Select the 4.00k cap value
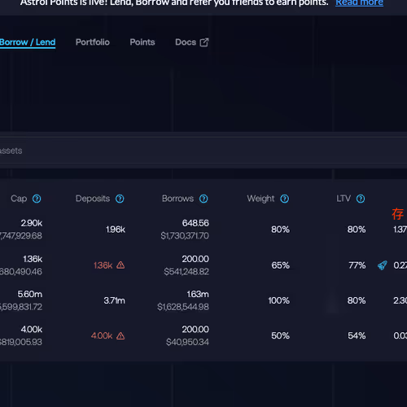The image size is (407, 407). tap(32, 330)
